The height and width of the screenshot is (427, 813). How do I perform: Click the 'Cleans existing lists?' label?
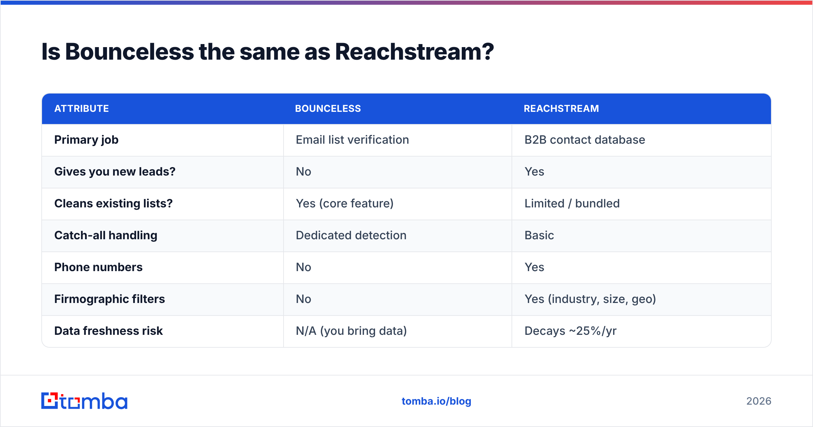pyautogui.click(x=113, y=204)
